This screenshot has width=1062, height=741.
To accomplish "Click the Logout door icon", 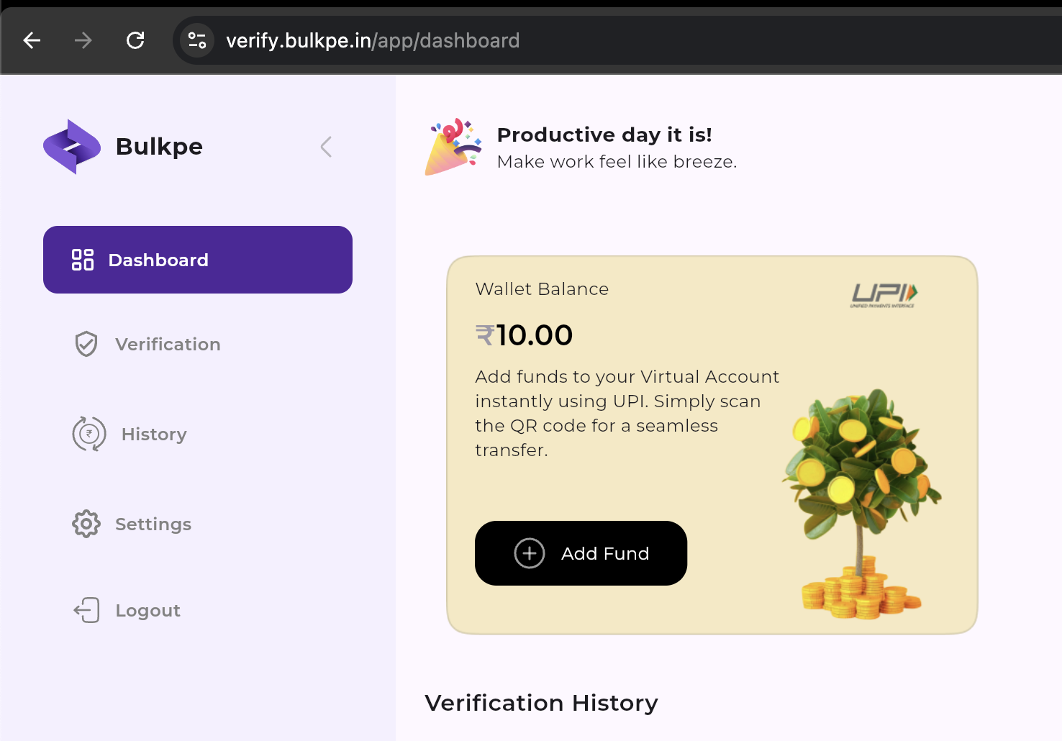I will [87, 610].
